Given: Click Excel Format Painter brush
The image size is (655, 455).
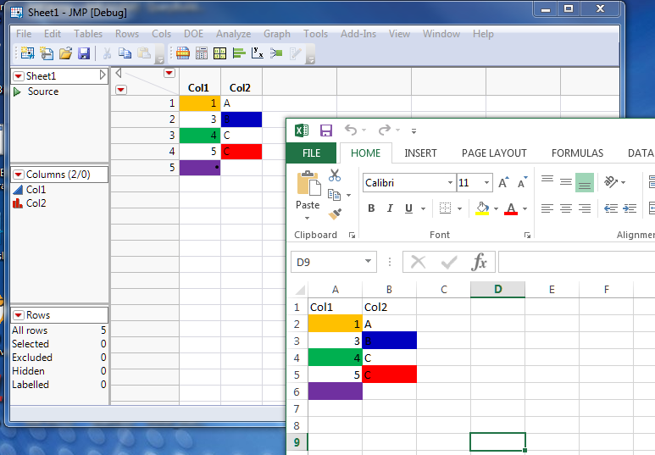Looking at the screenshot, I should (x=335, y=214).
